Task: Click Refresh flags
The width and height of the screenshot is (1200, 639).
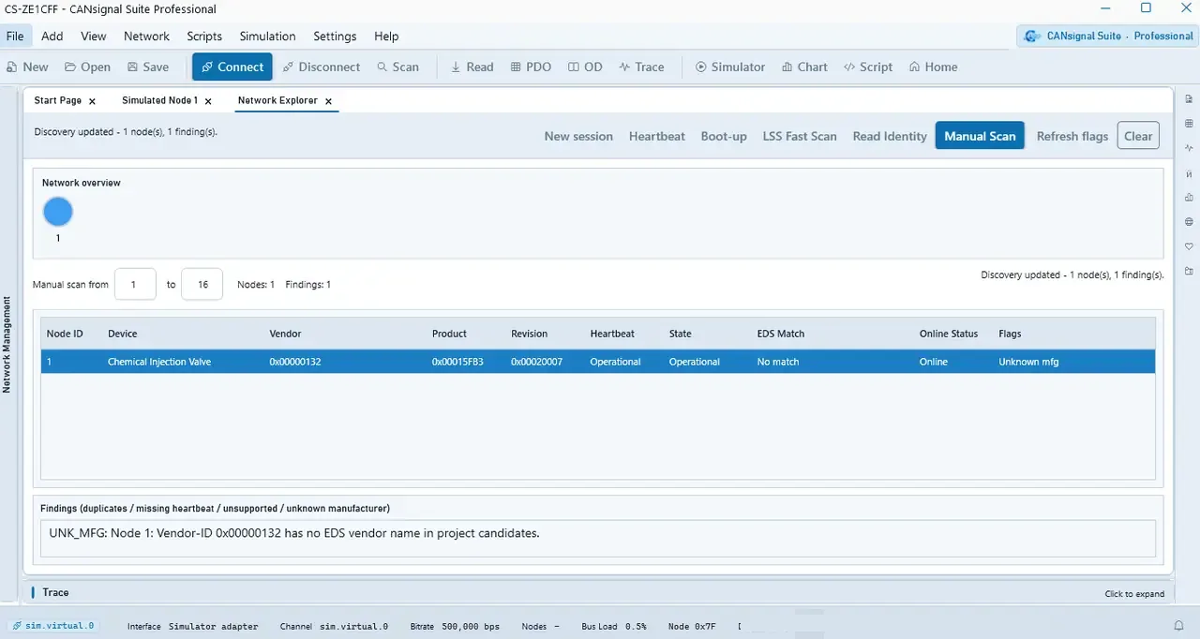Action: [x=1072, y=136]
